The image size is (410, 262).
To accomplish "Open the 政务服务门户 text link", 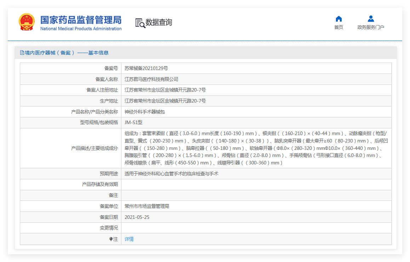I will (371, 27).
